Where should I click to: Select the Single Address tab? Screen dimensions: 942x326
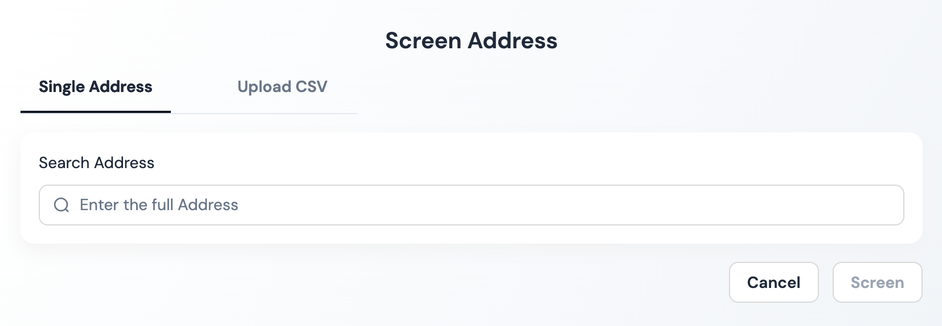[x=95, y=87]
